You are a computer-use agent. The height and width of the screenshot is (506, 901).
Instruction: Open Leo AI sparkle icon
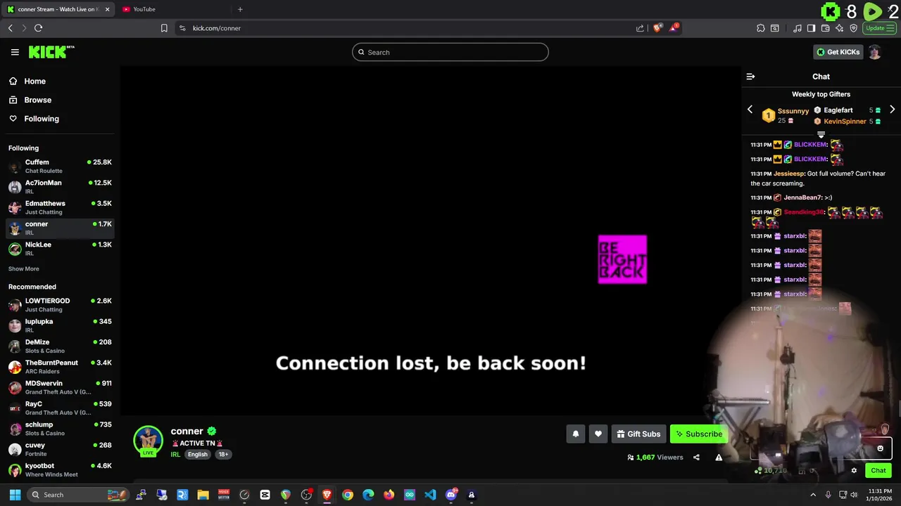tap(839, 28)
